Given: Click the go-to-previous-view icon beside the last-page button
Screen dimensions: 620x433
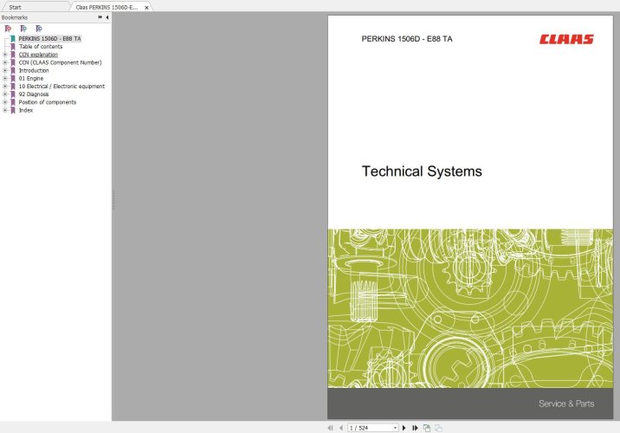Looking at the screenshot, I should coord(427,428).
